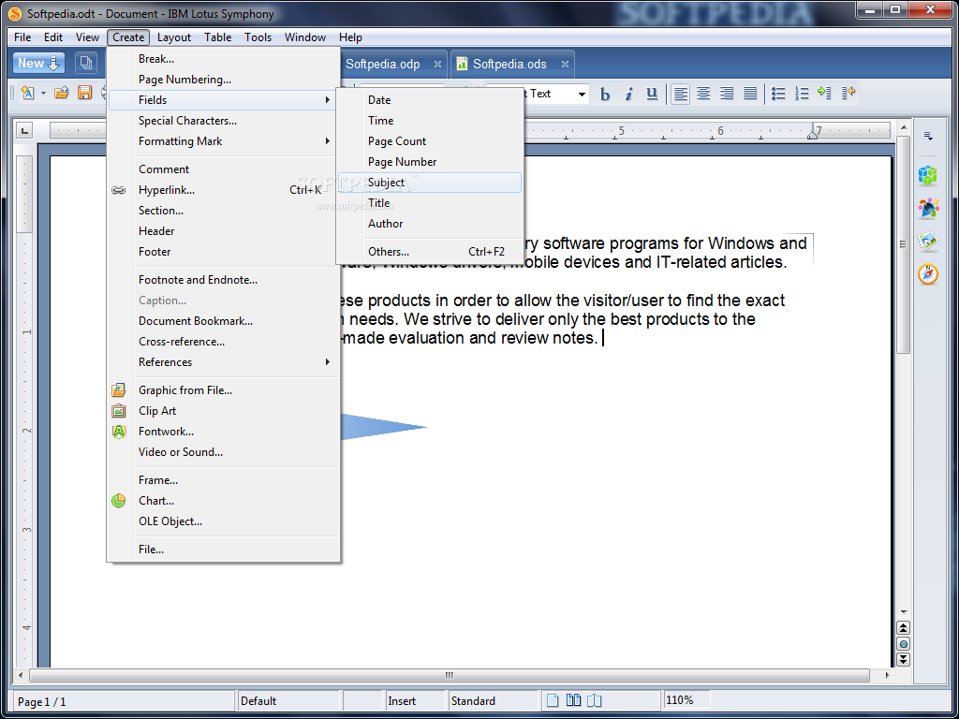Viewport: 959px width, 719px height.
Task: Open the clip art gallery sidebar icon
Action: tap(928, 209)
